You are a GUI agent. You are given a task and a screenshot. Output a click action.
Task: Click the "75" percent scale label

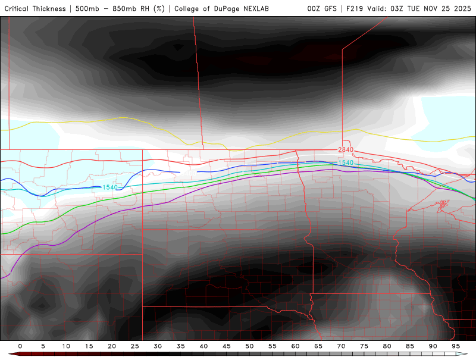pyautogui.click(x=364, y=346)
